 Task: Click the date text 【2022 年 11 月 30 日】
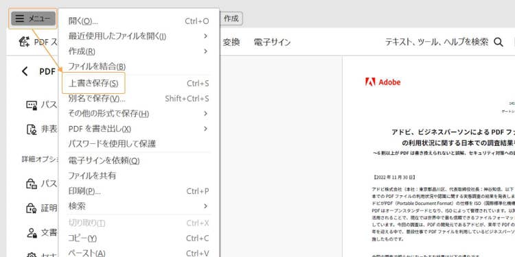click(x=394, y=178)
